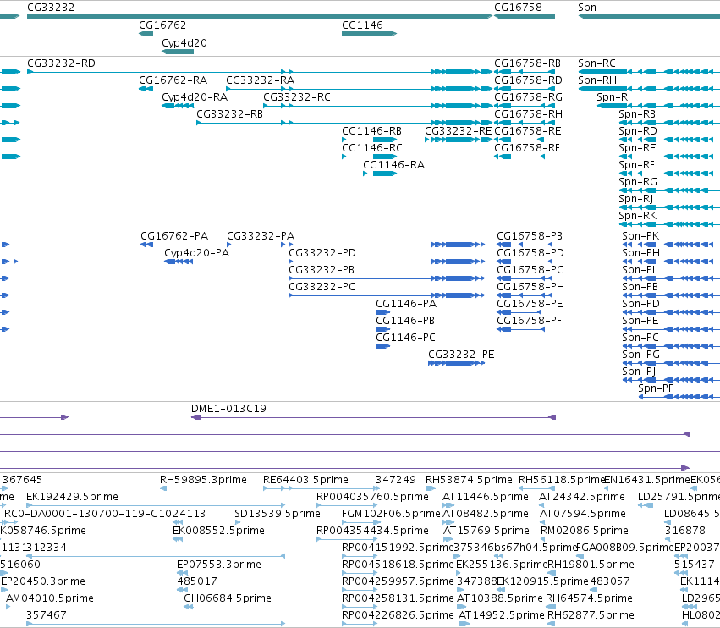Click EST RH59895.3prime
720x628 pixels.
(203, 480)
